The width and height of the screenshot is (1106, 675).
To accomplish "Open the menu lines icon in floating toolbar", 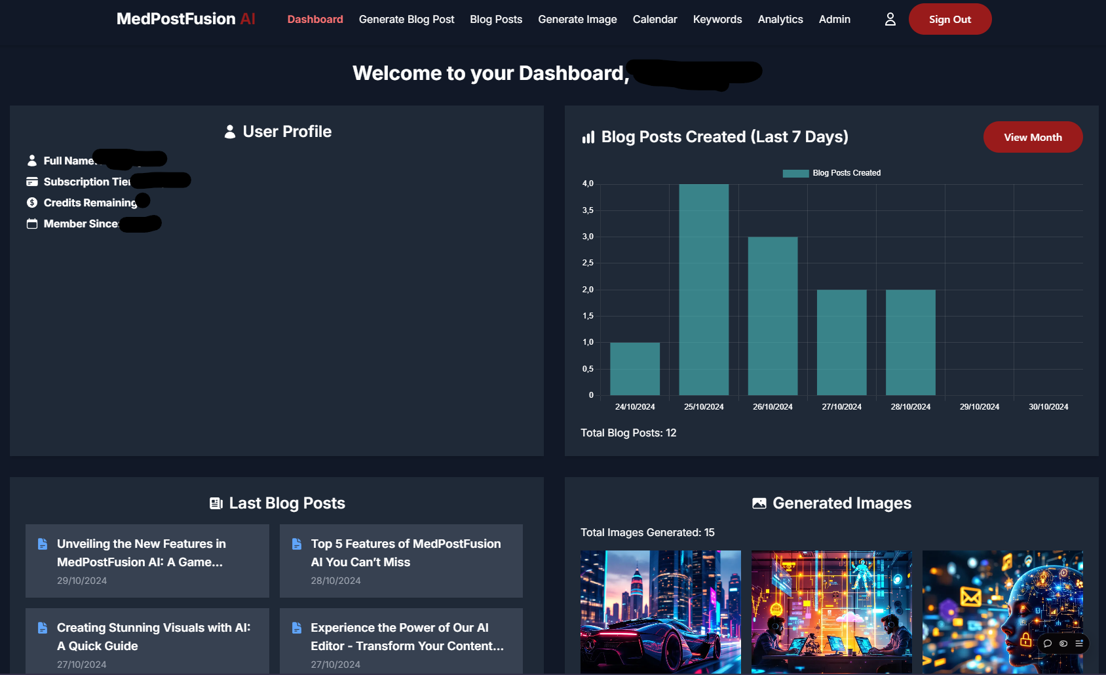I will click(x=1079, y=644).
